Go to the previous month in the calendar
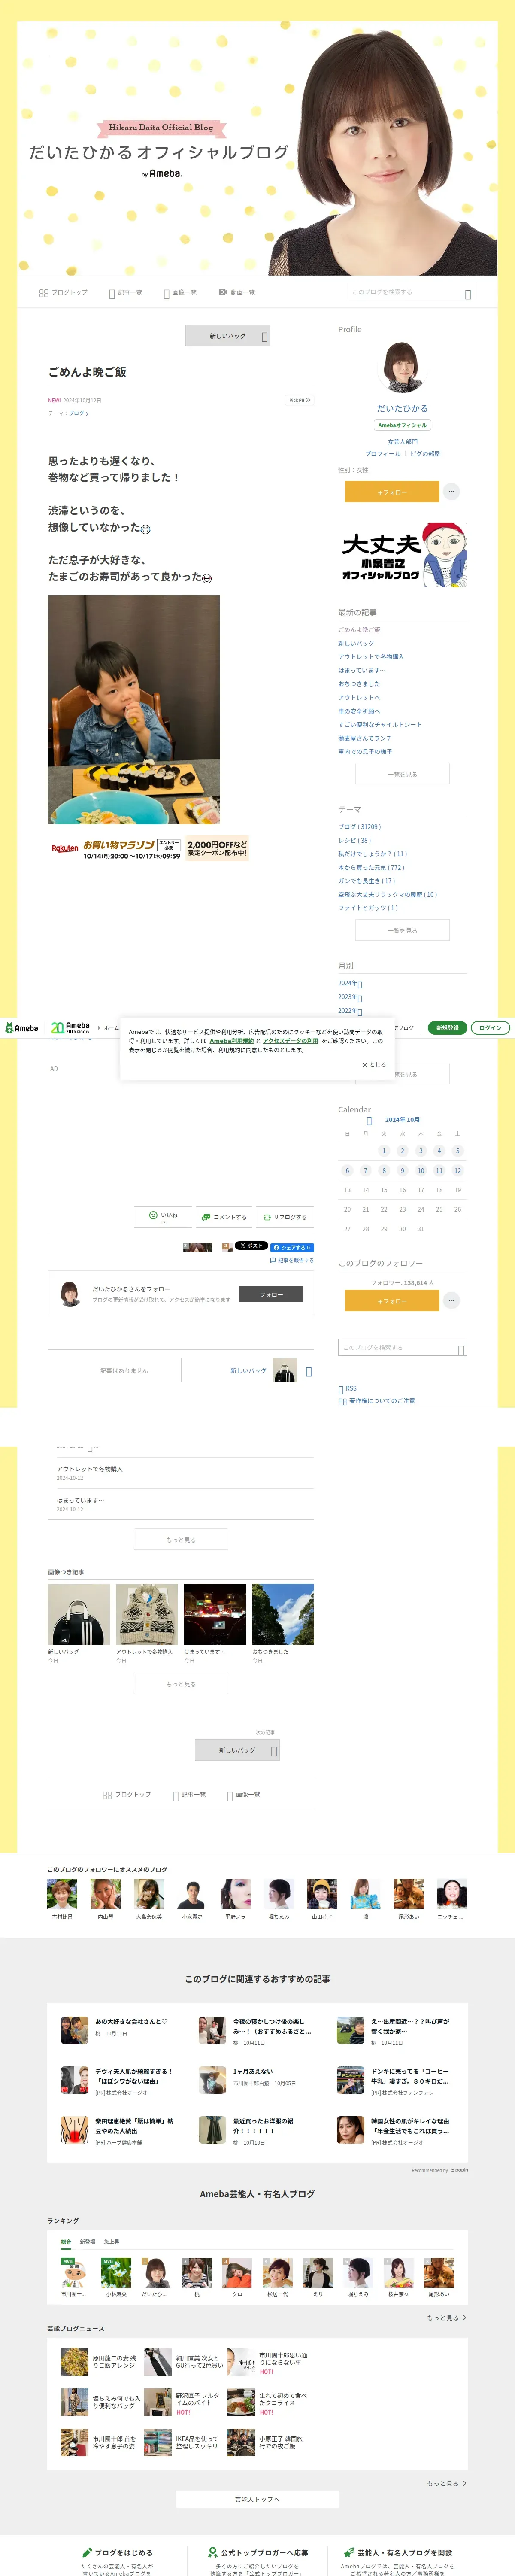The width and height of the screenshot is (515, 2576). (x=369, y=1121)
